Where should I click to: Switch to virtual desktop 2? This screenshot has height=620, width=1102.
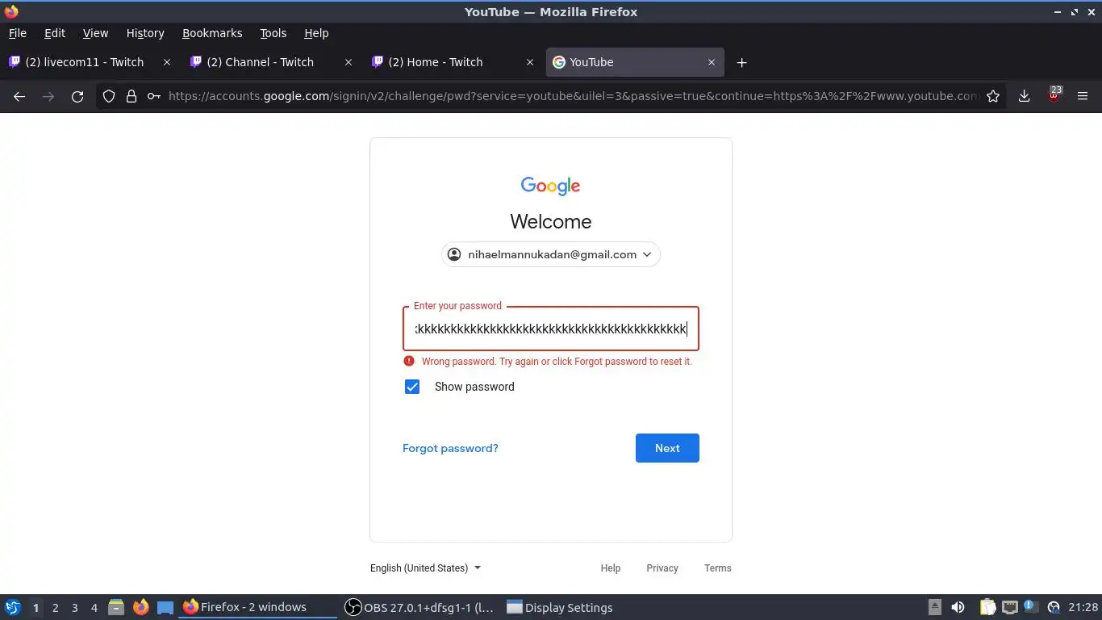click(x=56, y=607)
